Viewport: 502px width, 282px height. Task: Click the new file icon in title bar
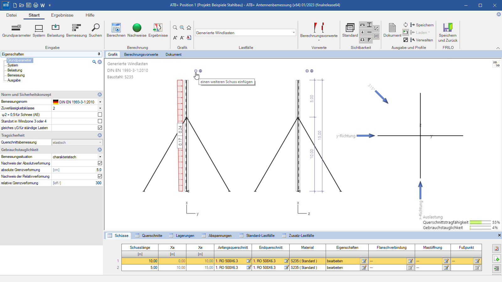point(15,5)
